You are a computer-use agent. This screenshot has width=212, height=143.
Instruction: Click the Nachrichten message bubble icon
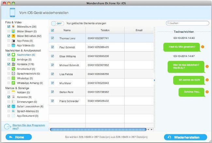click(13, 55)
